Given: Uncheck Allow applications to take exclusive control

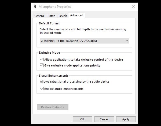Looking at the screenshot, I should click(x=42, y=60).
